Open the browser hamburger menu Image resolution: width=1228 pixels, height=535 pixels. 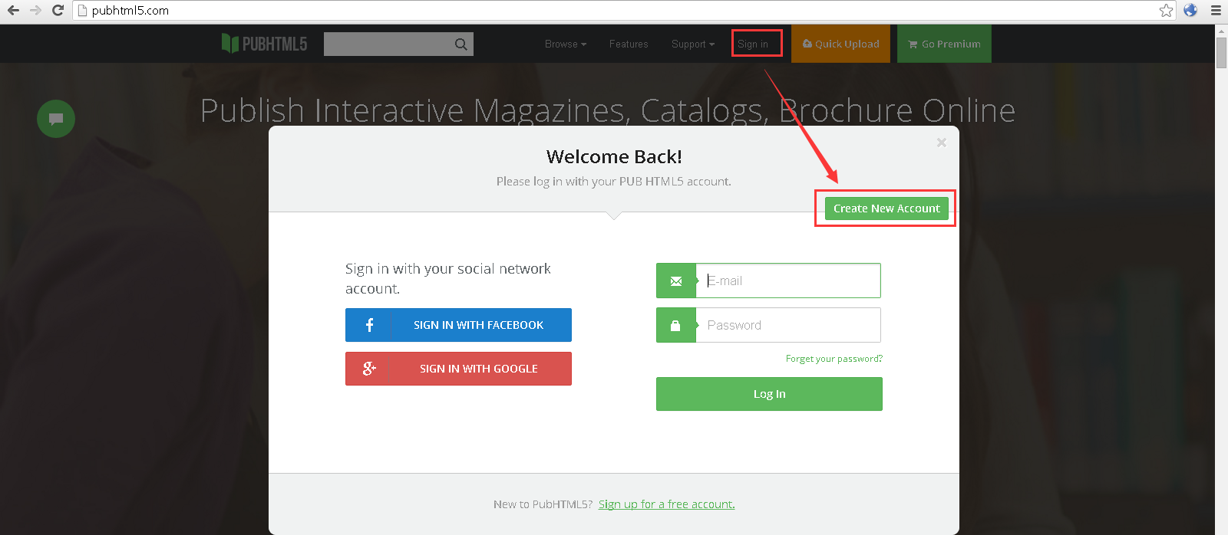(x=1216, y=10)
